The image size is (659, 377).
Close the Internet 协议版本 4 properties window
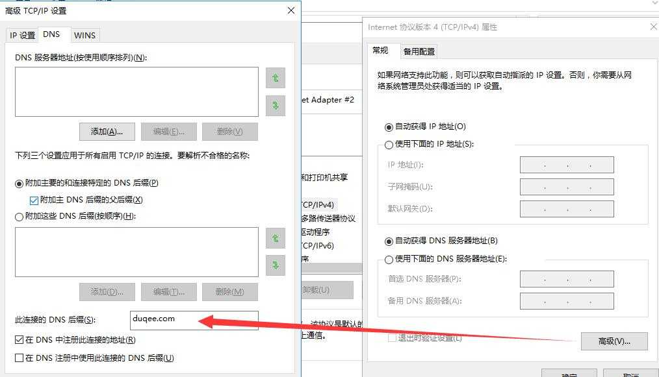pos(653,27)
